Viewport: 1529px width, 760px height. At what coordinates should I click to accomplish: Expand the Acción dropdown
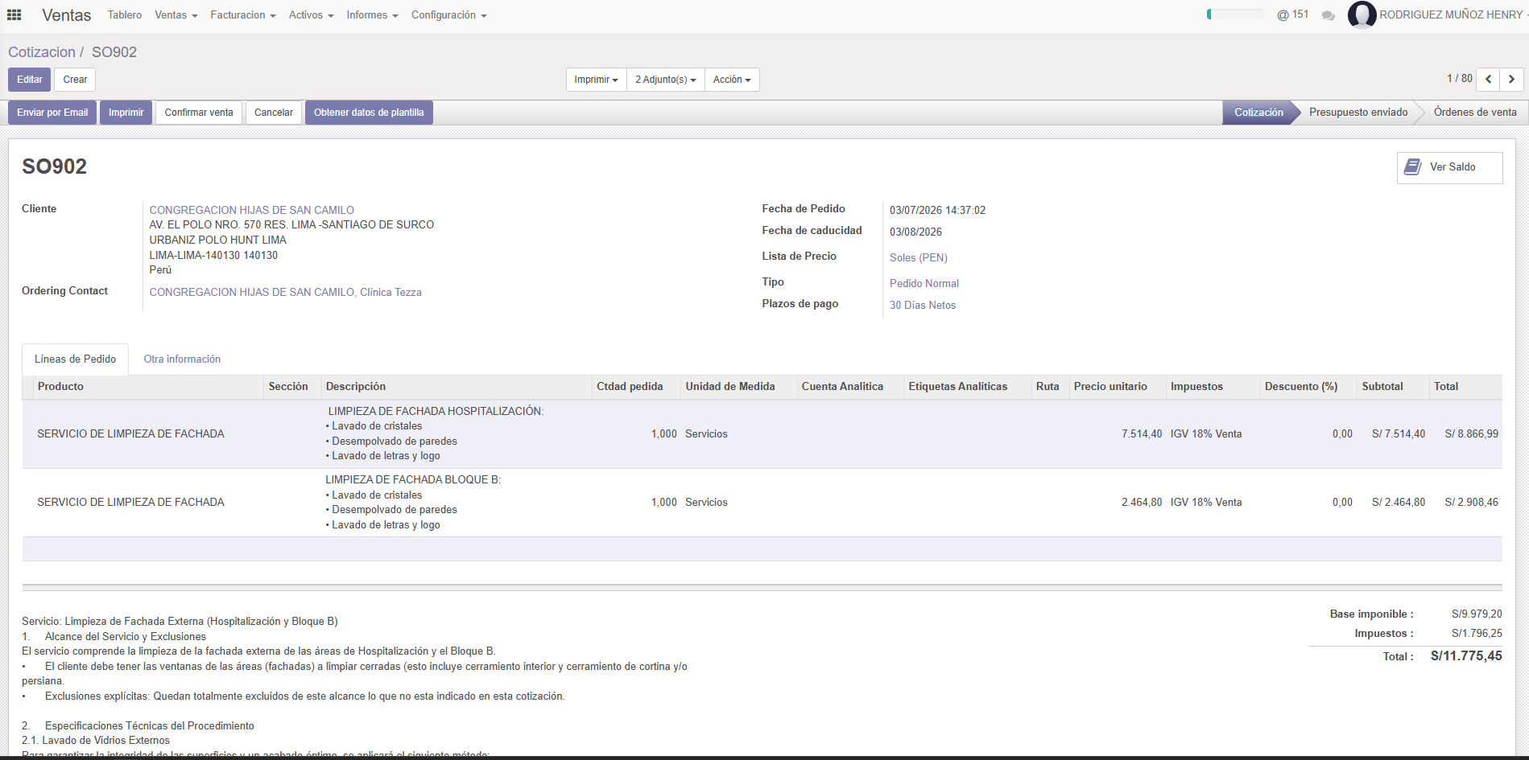pos(732,80)
